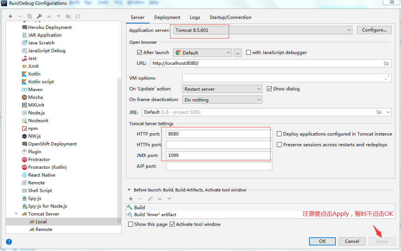Browse URL with folder icon
Screen dimensions: 401x251
coord(387,63)
